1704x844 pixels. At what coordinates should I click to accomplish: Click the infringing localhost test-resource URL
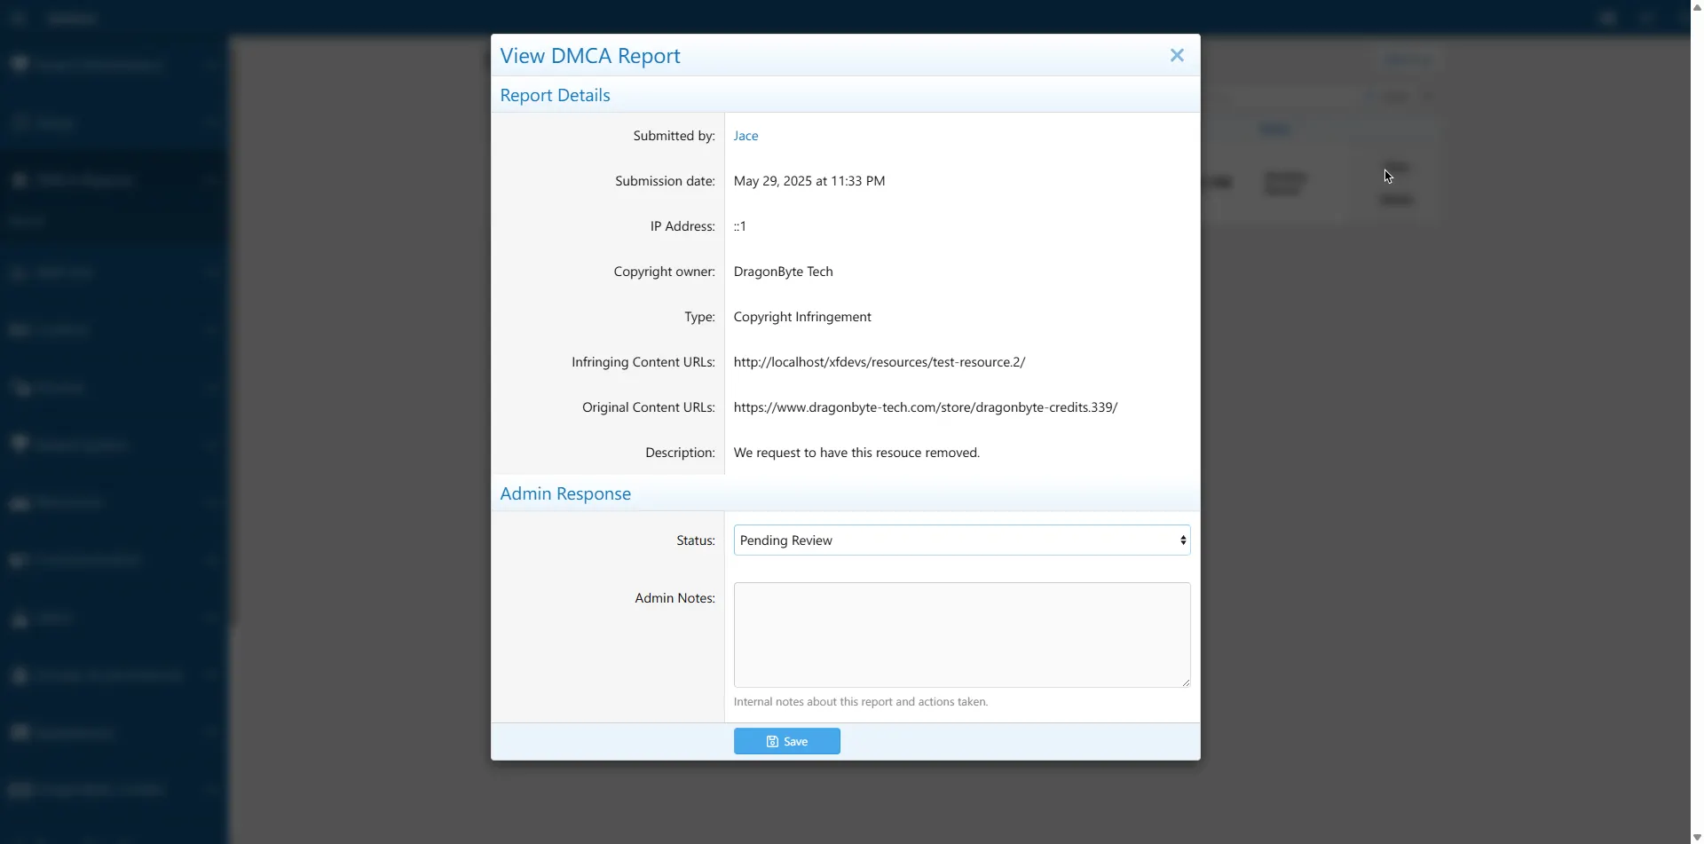(879, 362)
